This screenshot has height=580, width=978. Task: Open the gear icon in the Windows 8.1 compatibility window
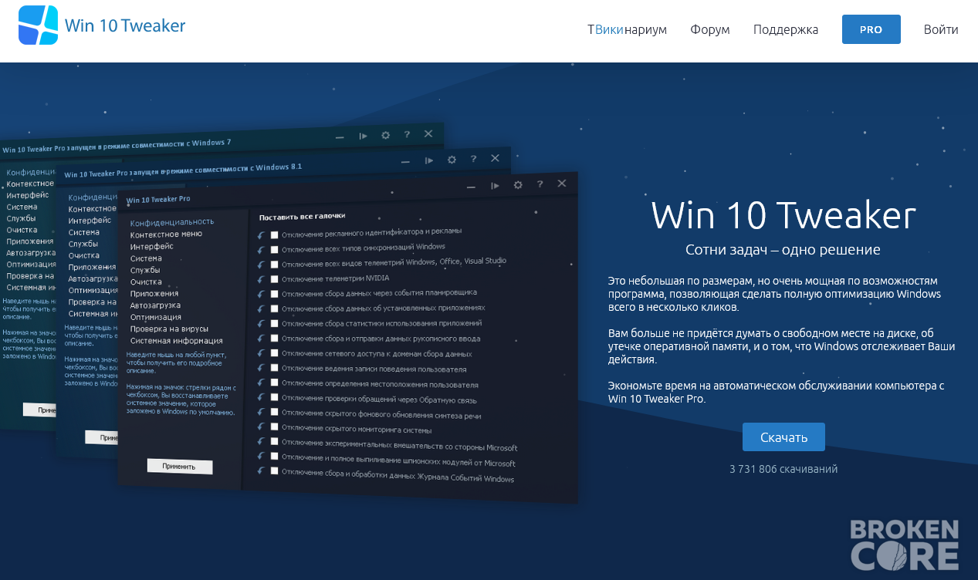click(x=452, y=160)
